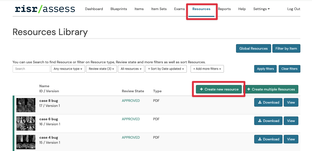Expand the Settings menu

pos(261,9)
